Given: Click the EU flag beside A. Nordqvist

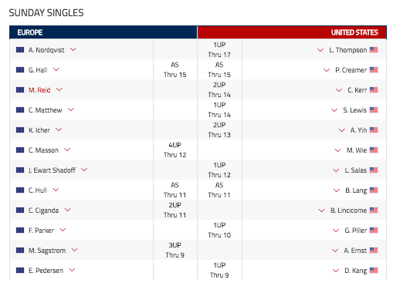Looking at the screenshot, I should (x=20, y=49).
